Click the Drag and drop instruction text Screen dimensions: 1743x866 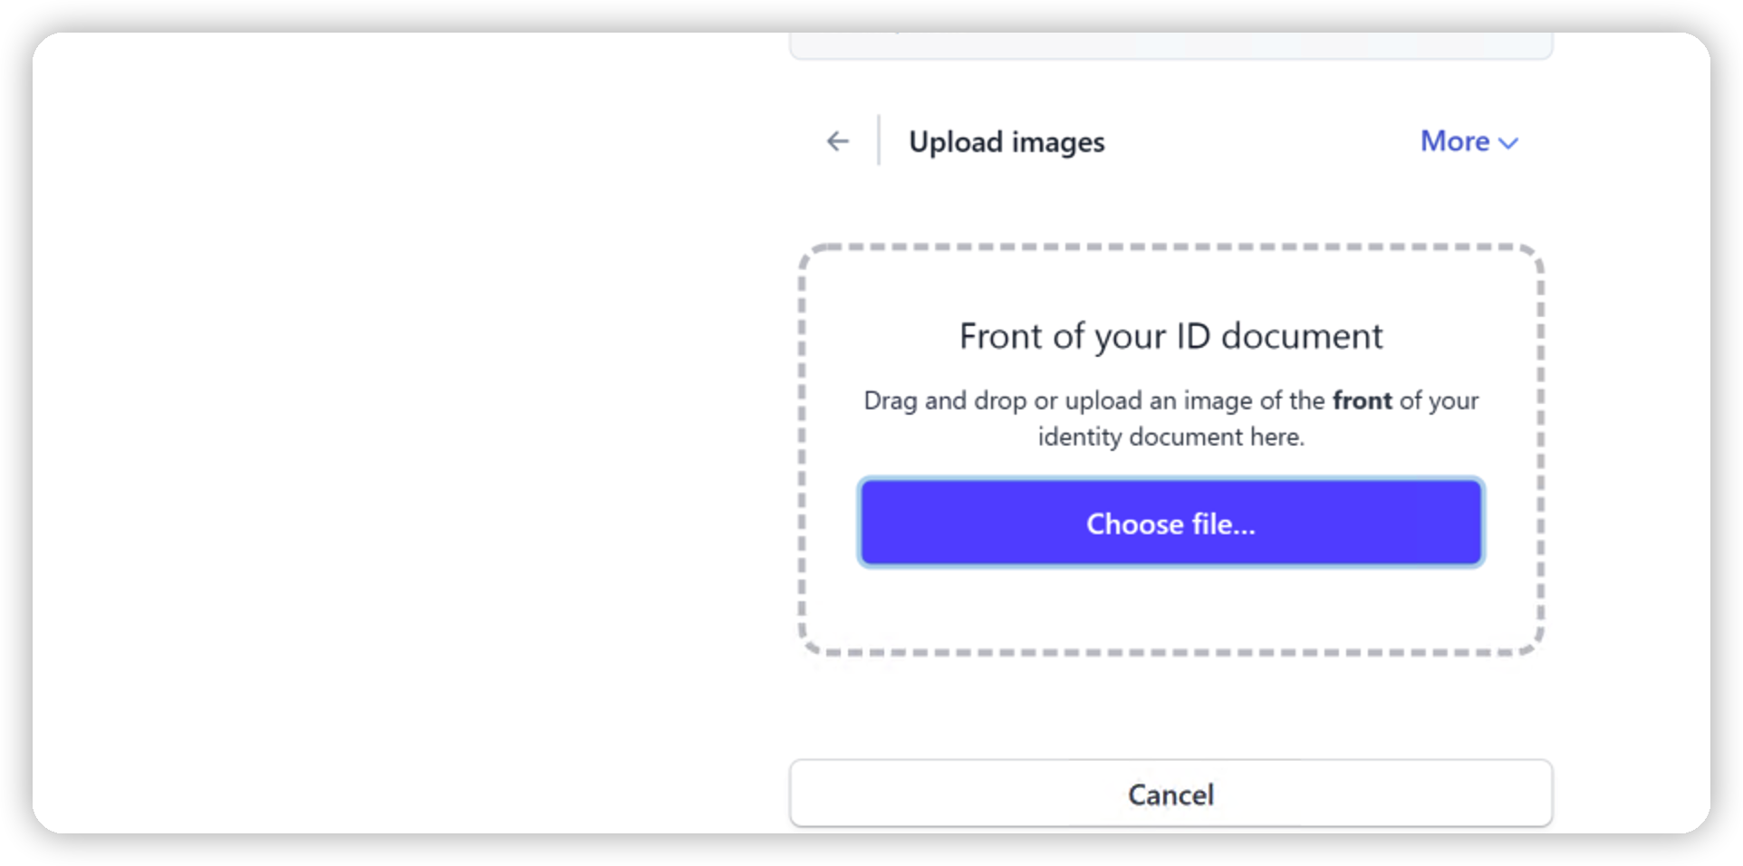[1087, 400]
